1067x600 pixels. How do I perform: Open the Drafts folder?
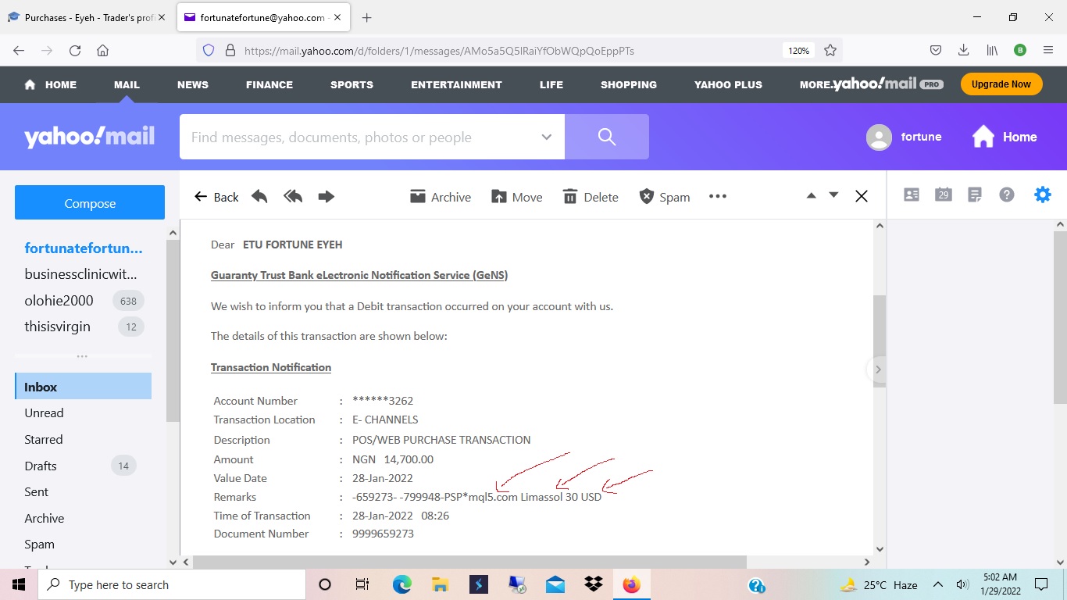pos(41,466)
